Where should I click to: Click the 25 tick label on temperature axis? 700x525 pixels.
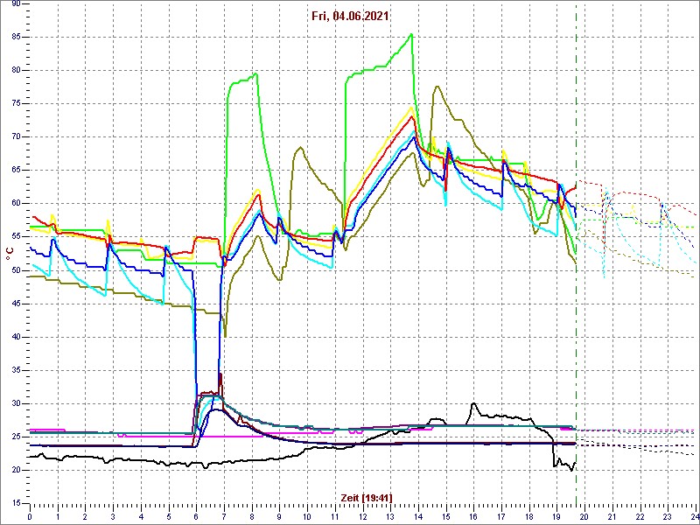pyautogui.click(x=16, y=437)
